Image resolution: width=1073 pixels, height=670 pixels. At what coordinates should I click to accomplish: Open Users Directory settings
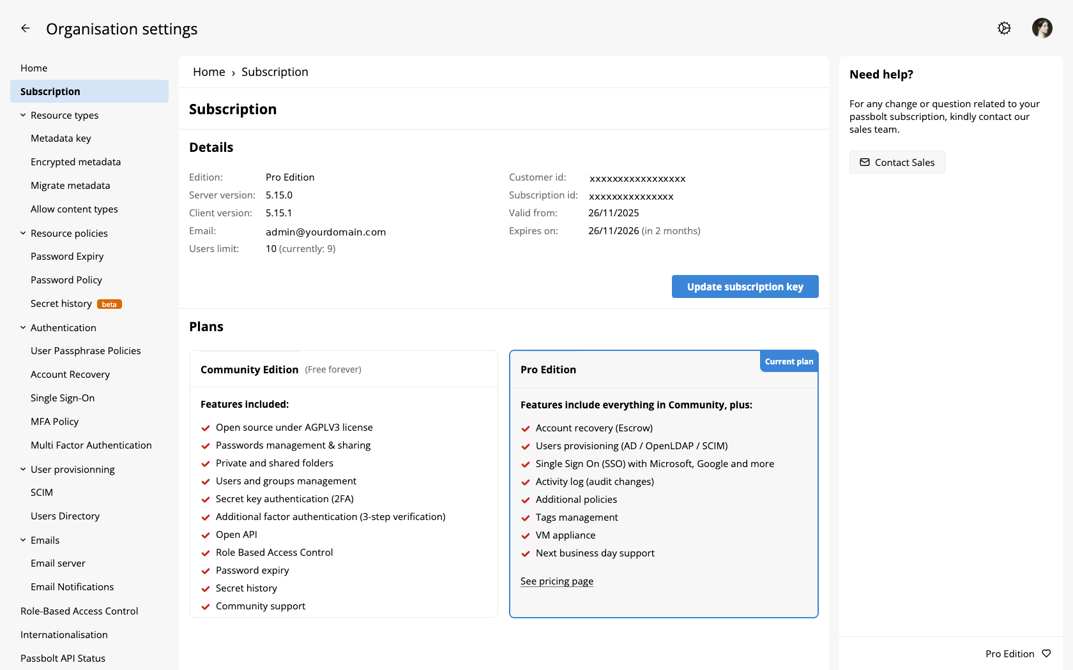pos(65,516)
